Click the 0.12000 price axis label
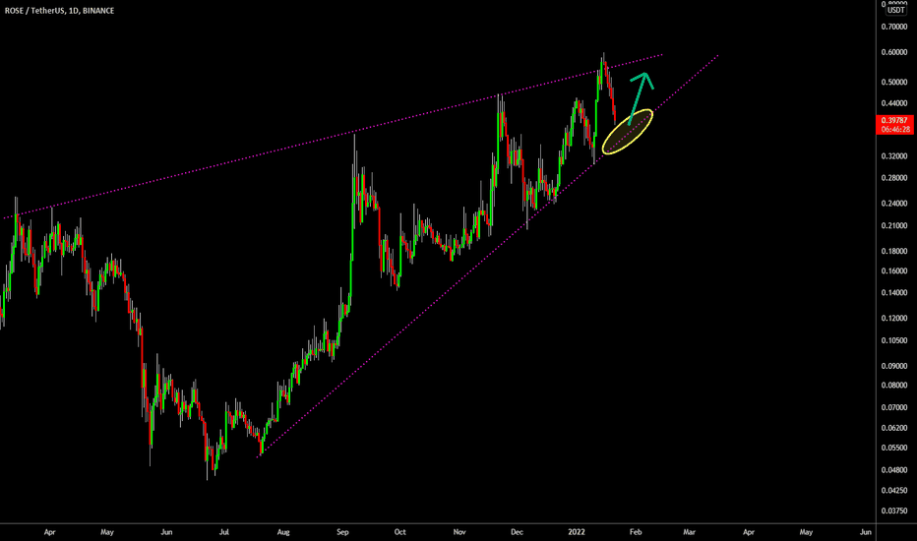Image resolution: width=917 pixels, height=541 pixels. tap(894, 318)
